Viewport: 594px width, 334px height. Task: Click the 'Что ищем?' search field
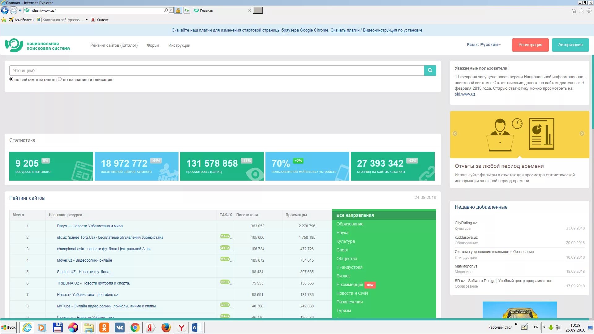217,71
